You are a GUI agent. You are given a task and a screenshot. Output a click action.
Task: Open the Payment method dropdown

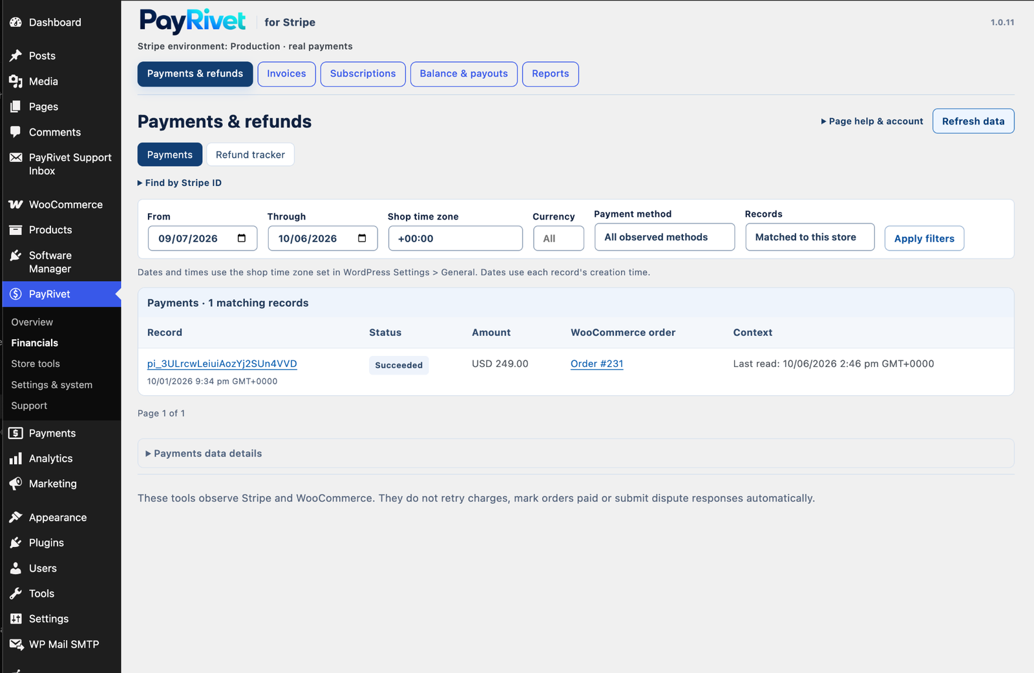click(x=664, y=237)
